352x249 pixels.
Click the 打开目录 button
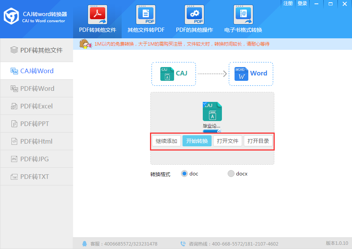[x=258, y=141]
